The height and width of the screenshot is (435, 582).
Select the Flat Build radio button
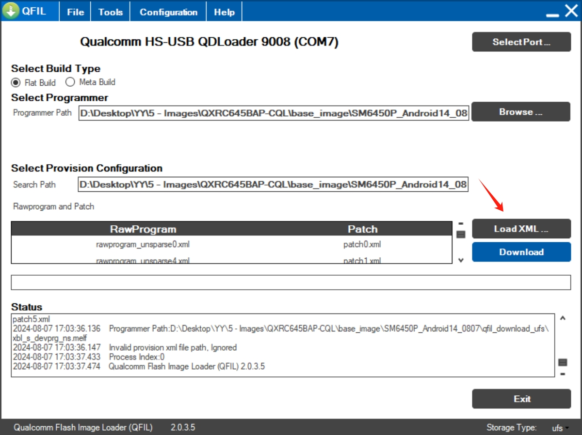tap(16, 82)
